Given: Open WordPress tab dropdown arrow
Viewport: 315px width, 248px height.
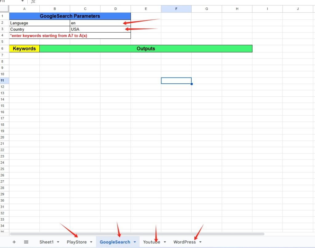Looking at the screenshot, I should (200, 242).
